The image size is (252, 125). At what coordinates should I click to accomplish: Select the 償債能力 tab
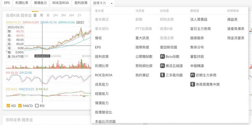tap(40, 3)
